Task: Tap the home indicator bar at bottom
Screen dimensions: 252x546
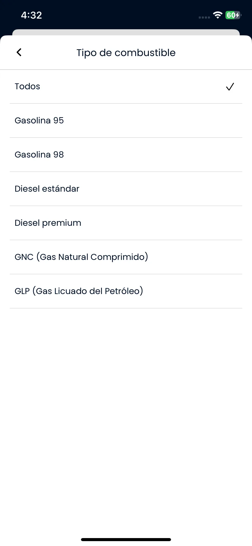Action: click(x=126, y=539)
